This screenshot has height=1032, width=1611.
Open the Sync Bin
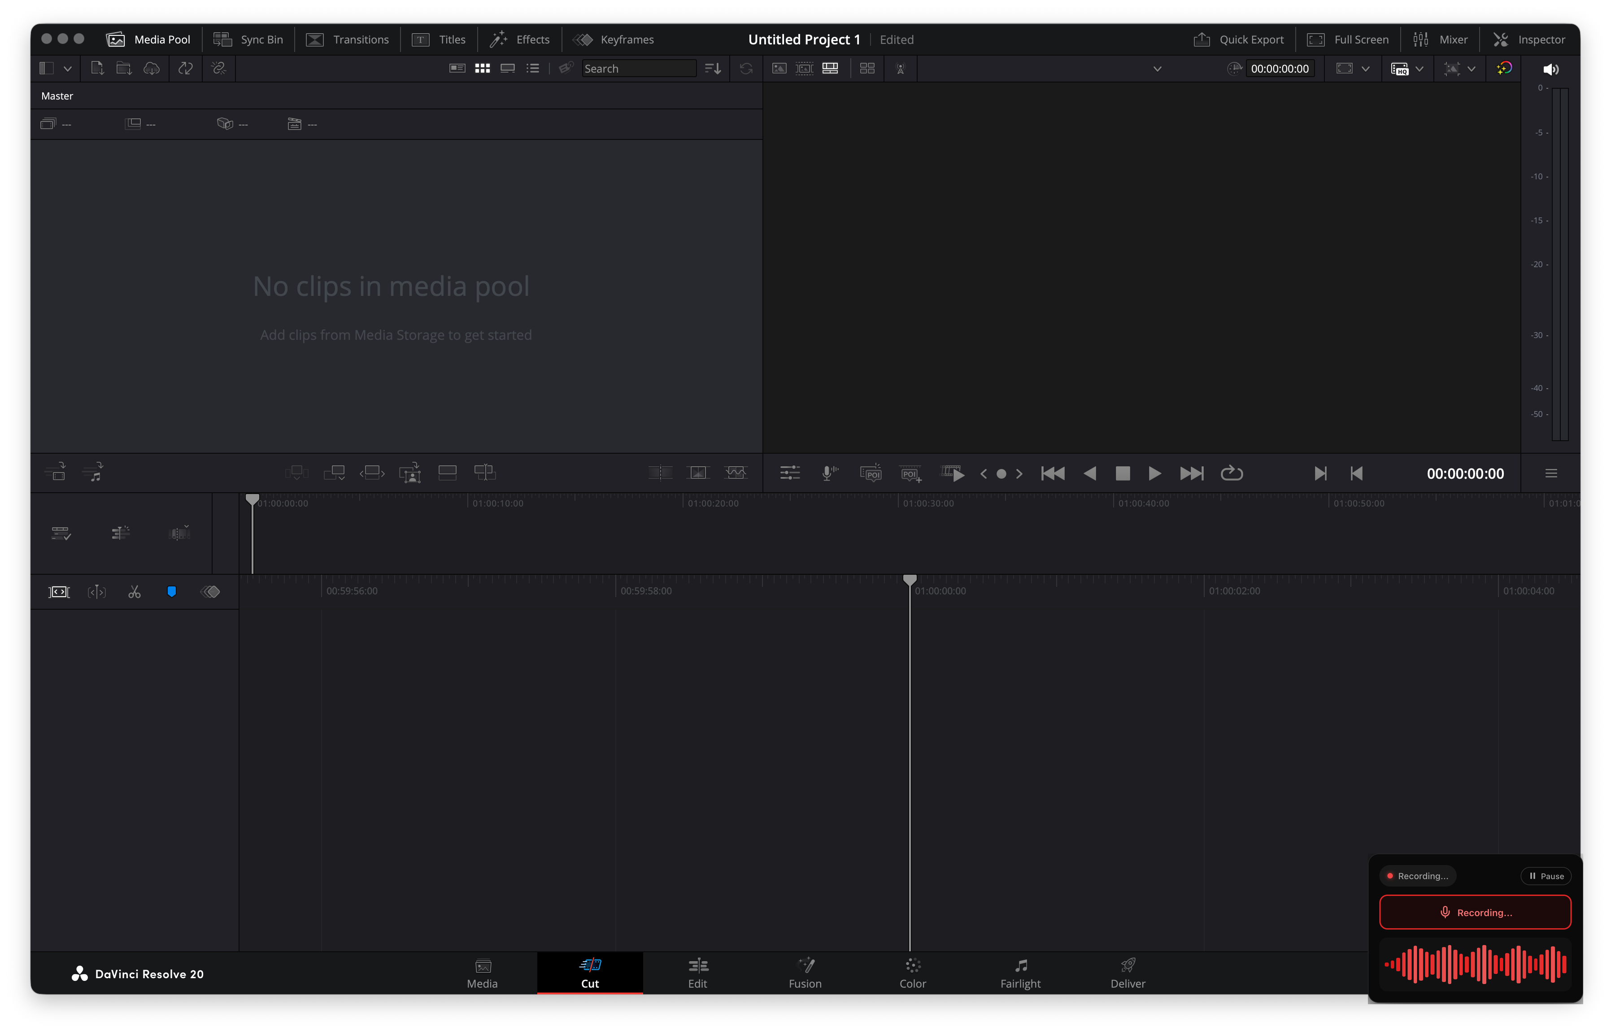248,39
